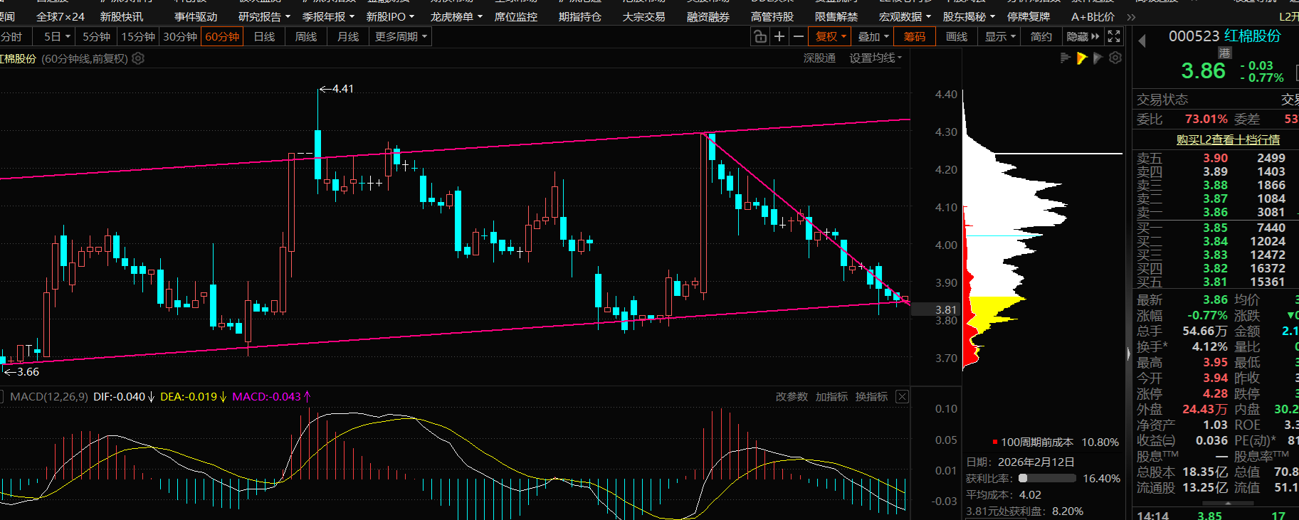Open 全球7×24 news menu item
The height and width of the screenshot is (520, 1299).
61,16
